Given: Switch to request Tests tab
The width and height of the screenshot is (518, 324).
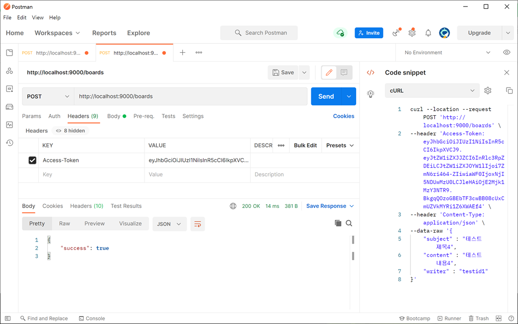Looking at the screenshot, I should tap(168, 116).
